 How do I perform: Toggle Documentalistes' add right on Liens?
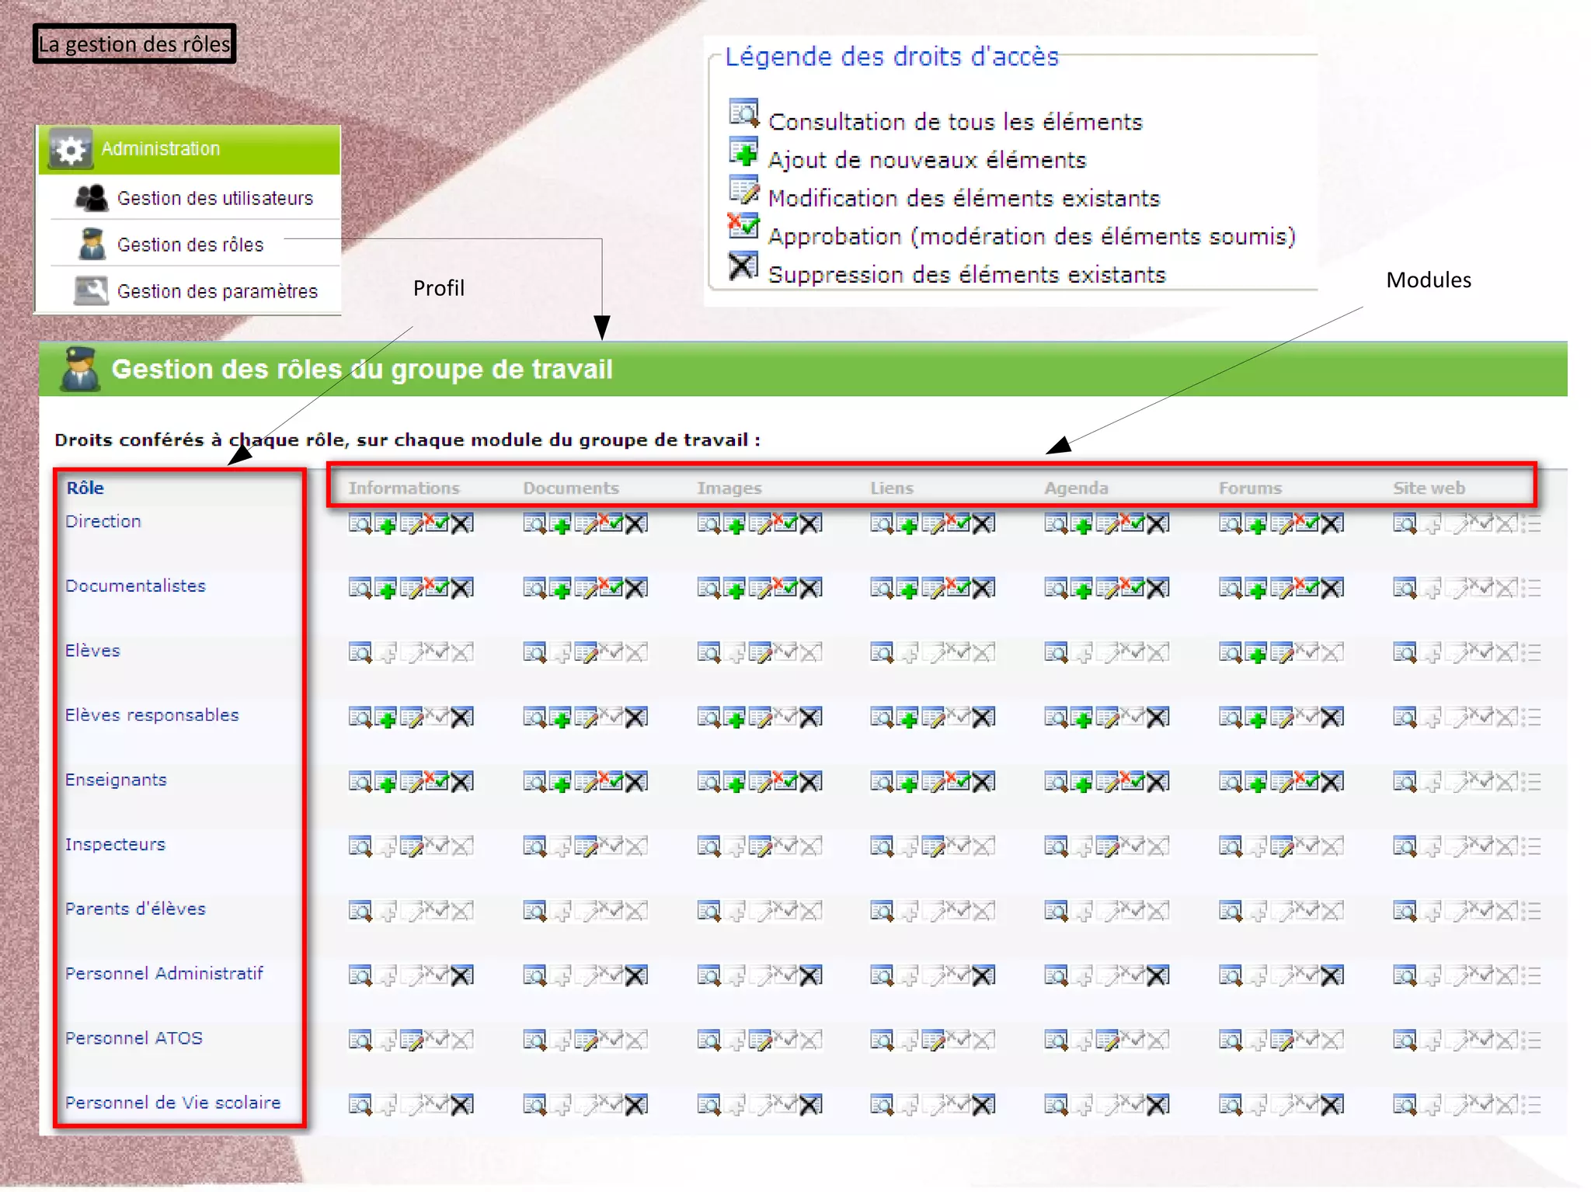907,589
